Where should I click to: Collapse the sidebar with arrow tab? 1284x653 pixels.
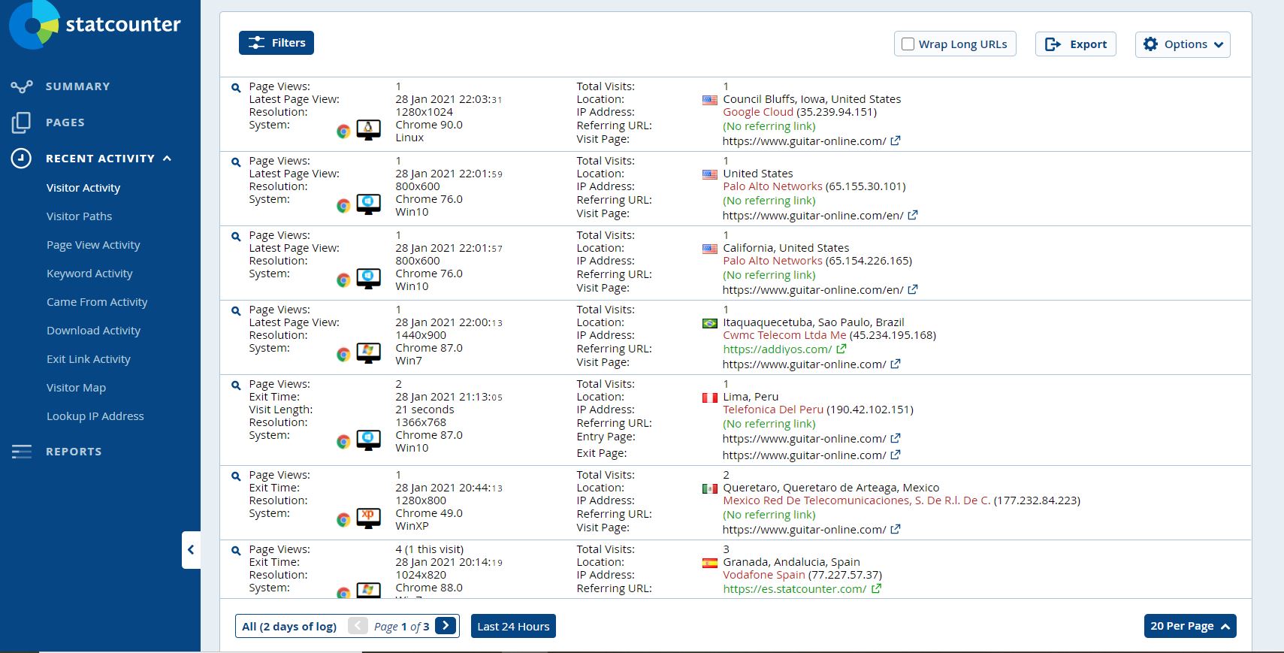point(191,550)
